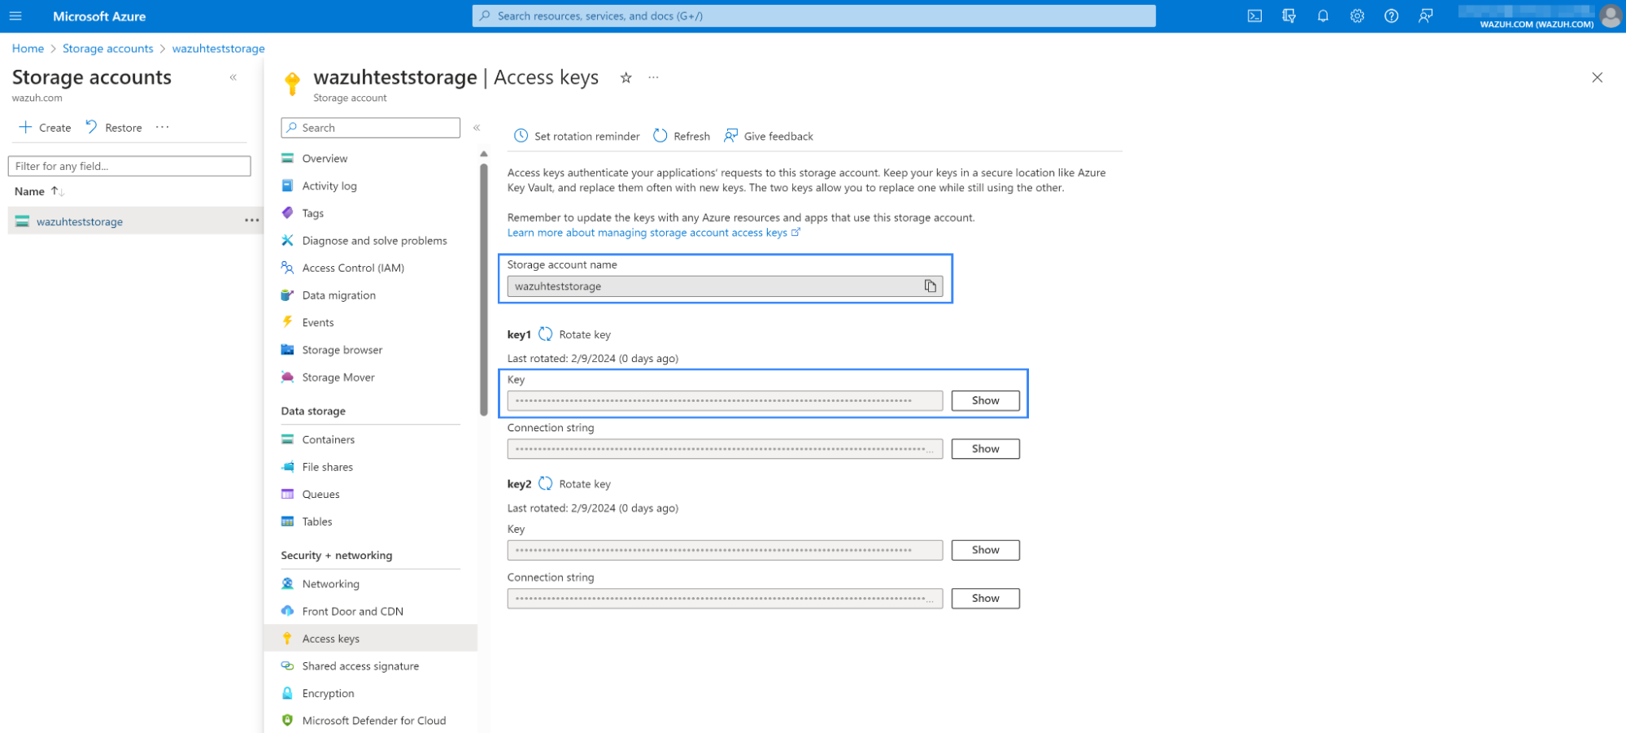Reveal the key1 connection string

(x=984, y=449)
